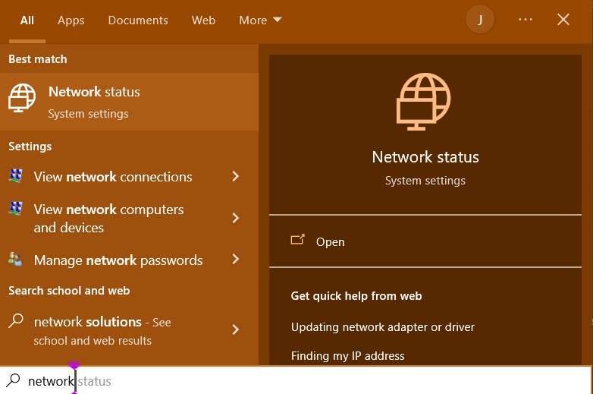This screenshot has width=593, height=394.
Task: Open the three-dot options menu
Action: (526, 20)
